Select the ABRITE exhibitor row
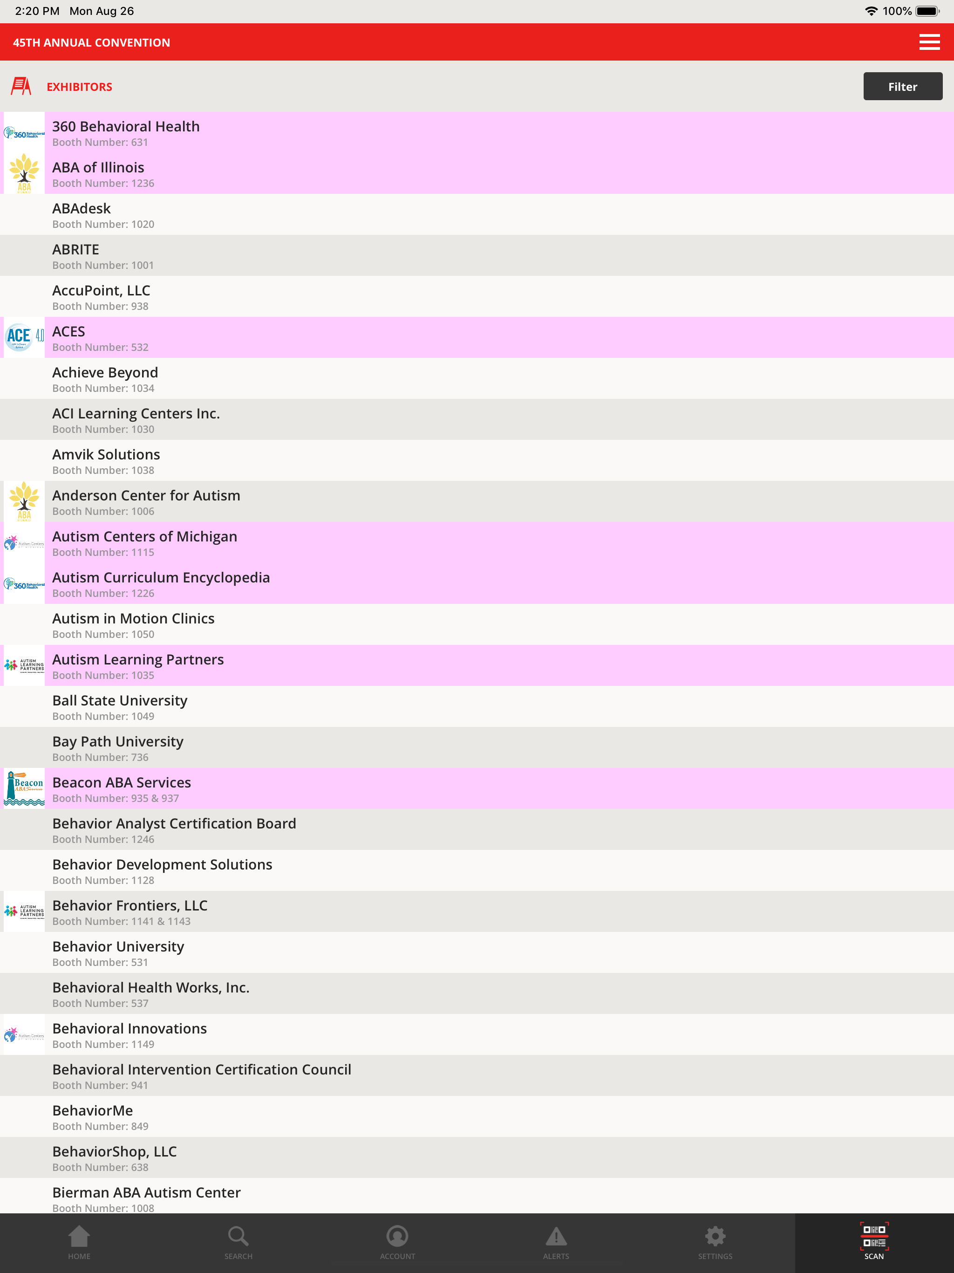 tap(477, 255)
